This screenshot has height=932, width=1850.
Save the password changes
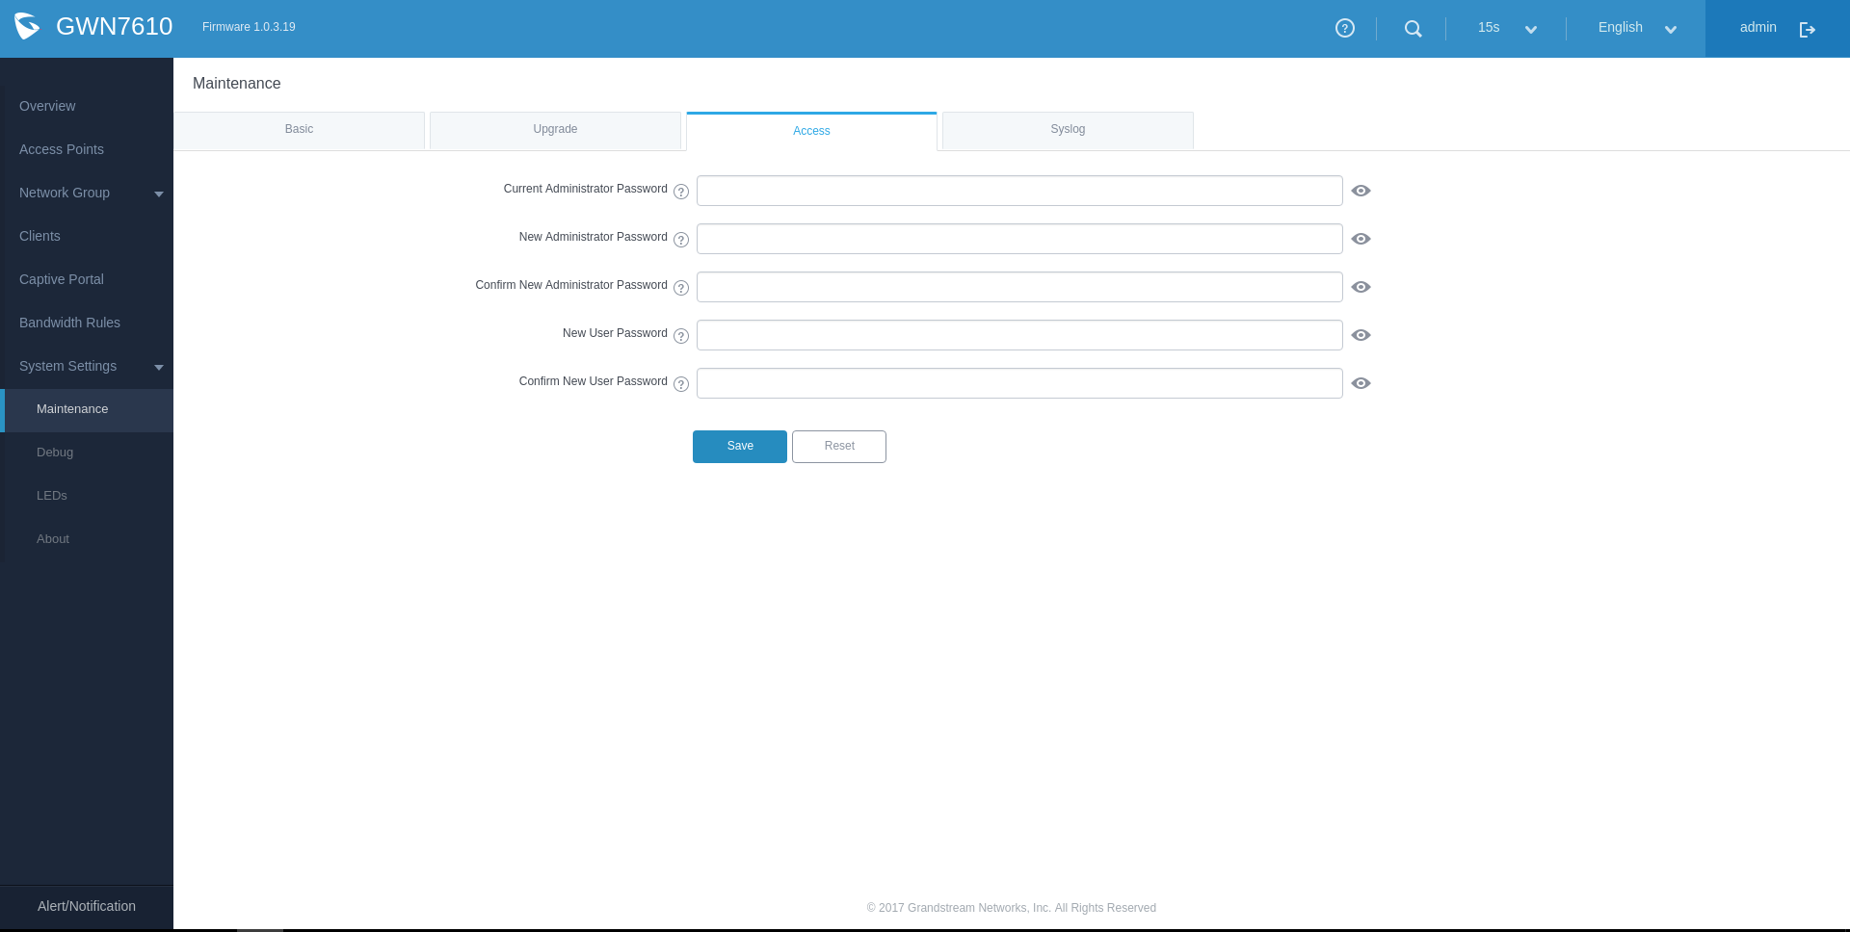pyautogui.click(x=740, y=447)
